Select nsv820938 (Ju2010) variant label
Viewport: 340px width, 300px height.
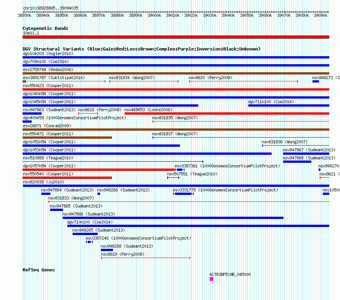click(44, 182)
